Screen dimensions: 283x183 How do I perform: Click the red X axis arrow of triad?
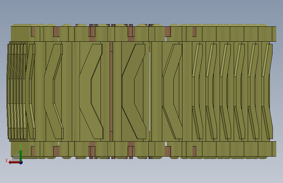click(x=14, y=162)
